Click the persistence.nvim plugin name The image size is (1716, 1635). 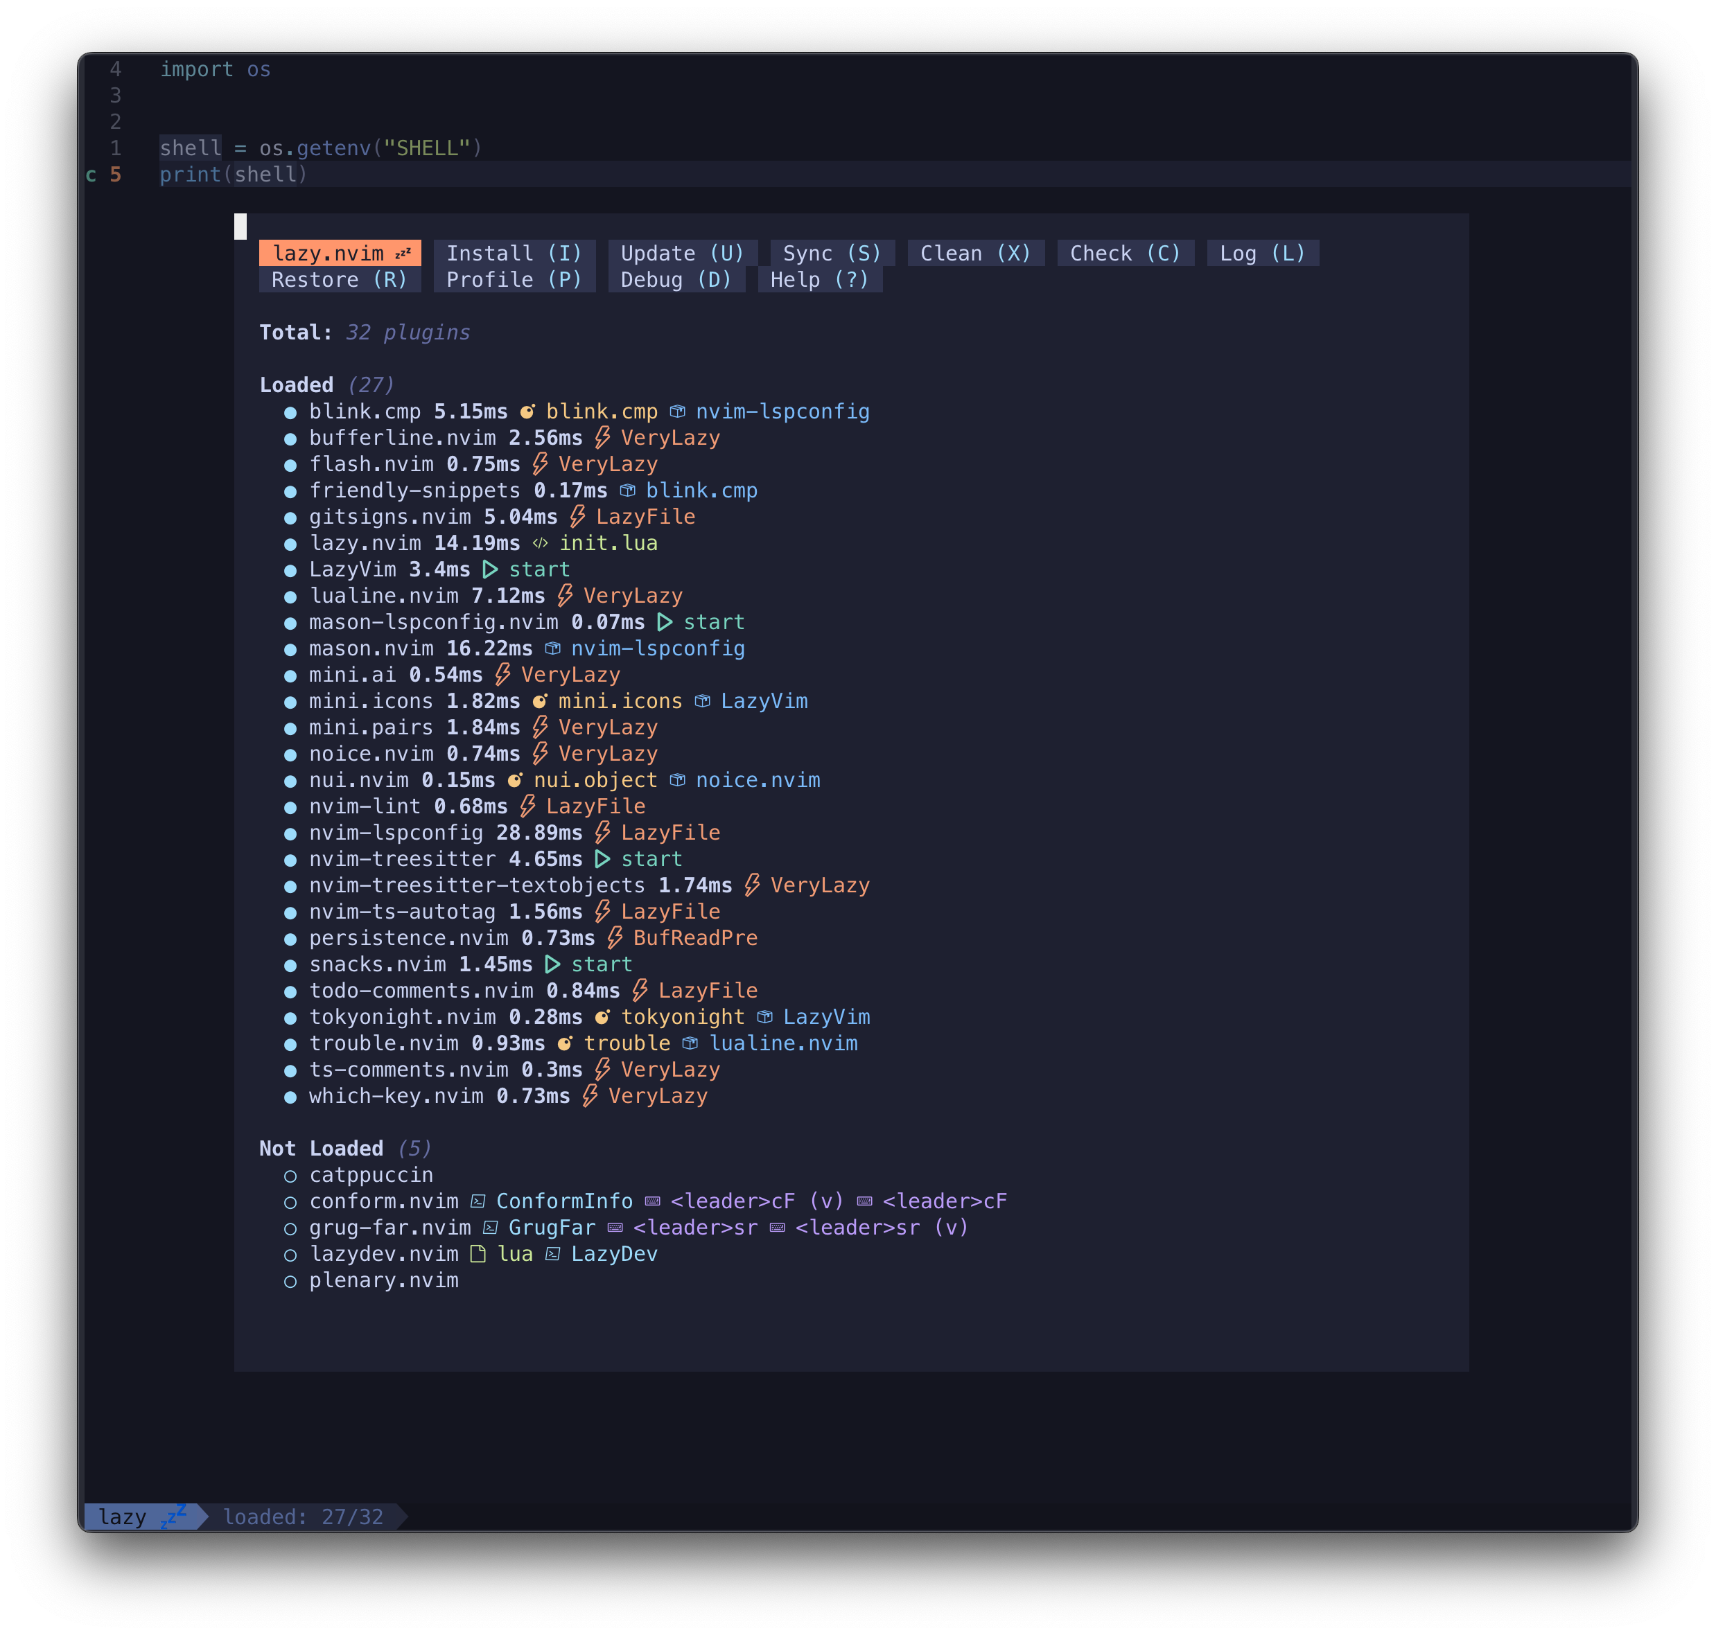coord(408,938)
